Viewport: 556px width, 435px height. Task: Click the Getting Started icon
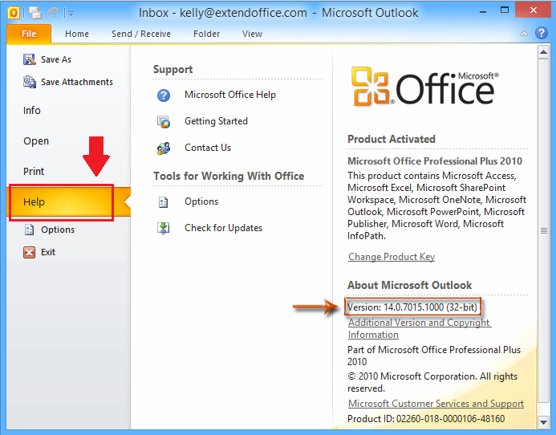[164, 122]
